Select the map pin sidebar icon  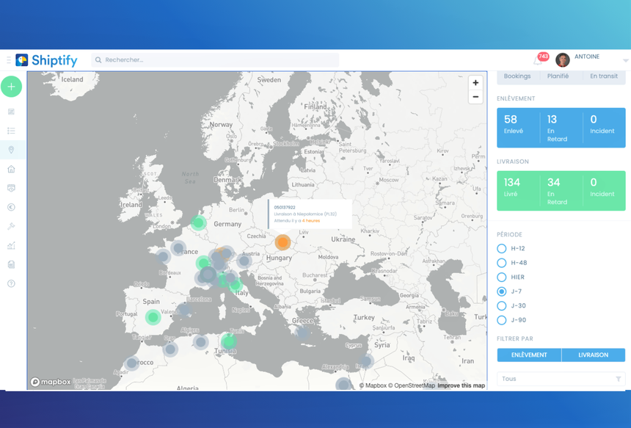point(11,150)
